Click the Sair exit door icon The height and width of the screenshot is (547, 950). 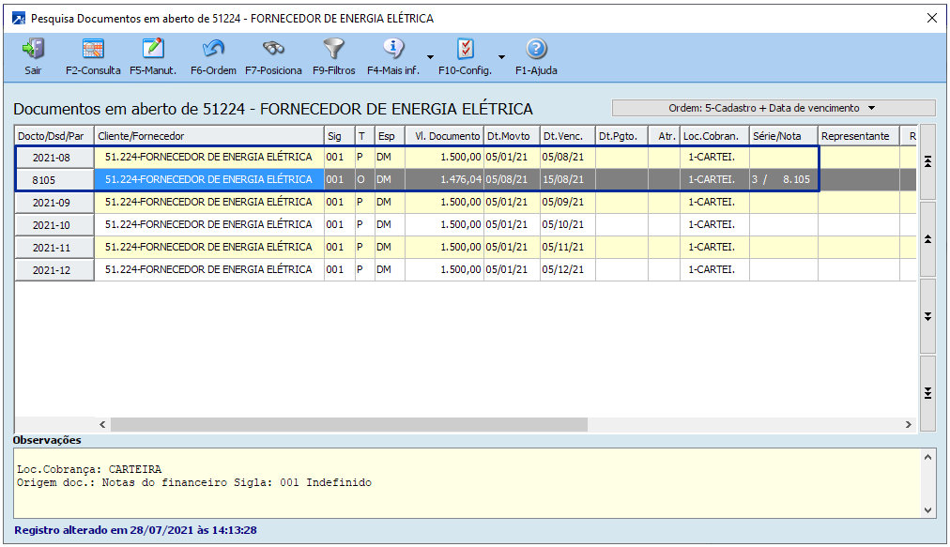pos(33,49)
